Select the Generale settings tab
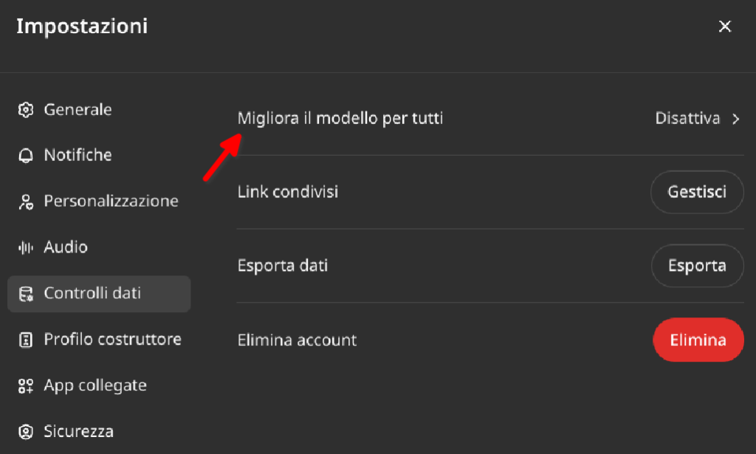This screenshot has height=454, width=756. 78,110
